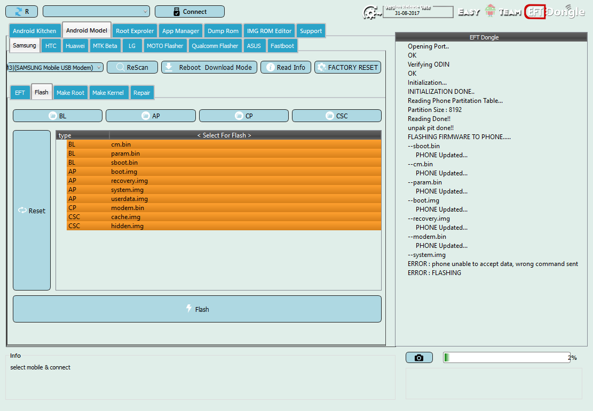Click the large Flash button
Image resolution: width=593 pixels, height=411 pixels.
[197, 309]
